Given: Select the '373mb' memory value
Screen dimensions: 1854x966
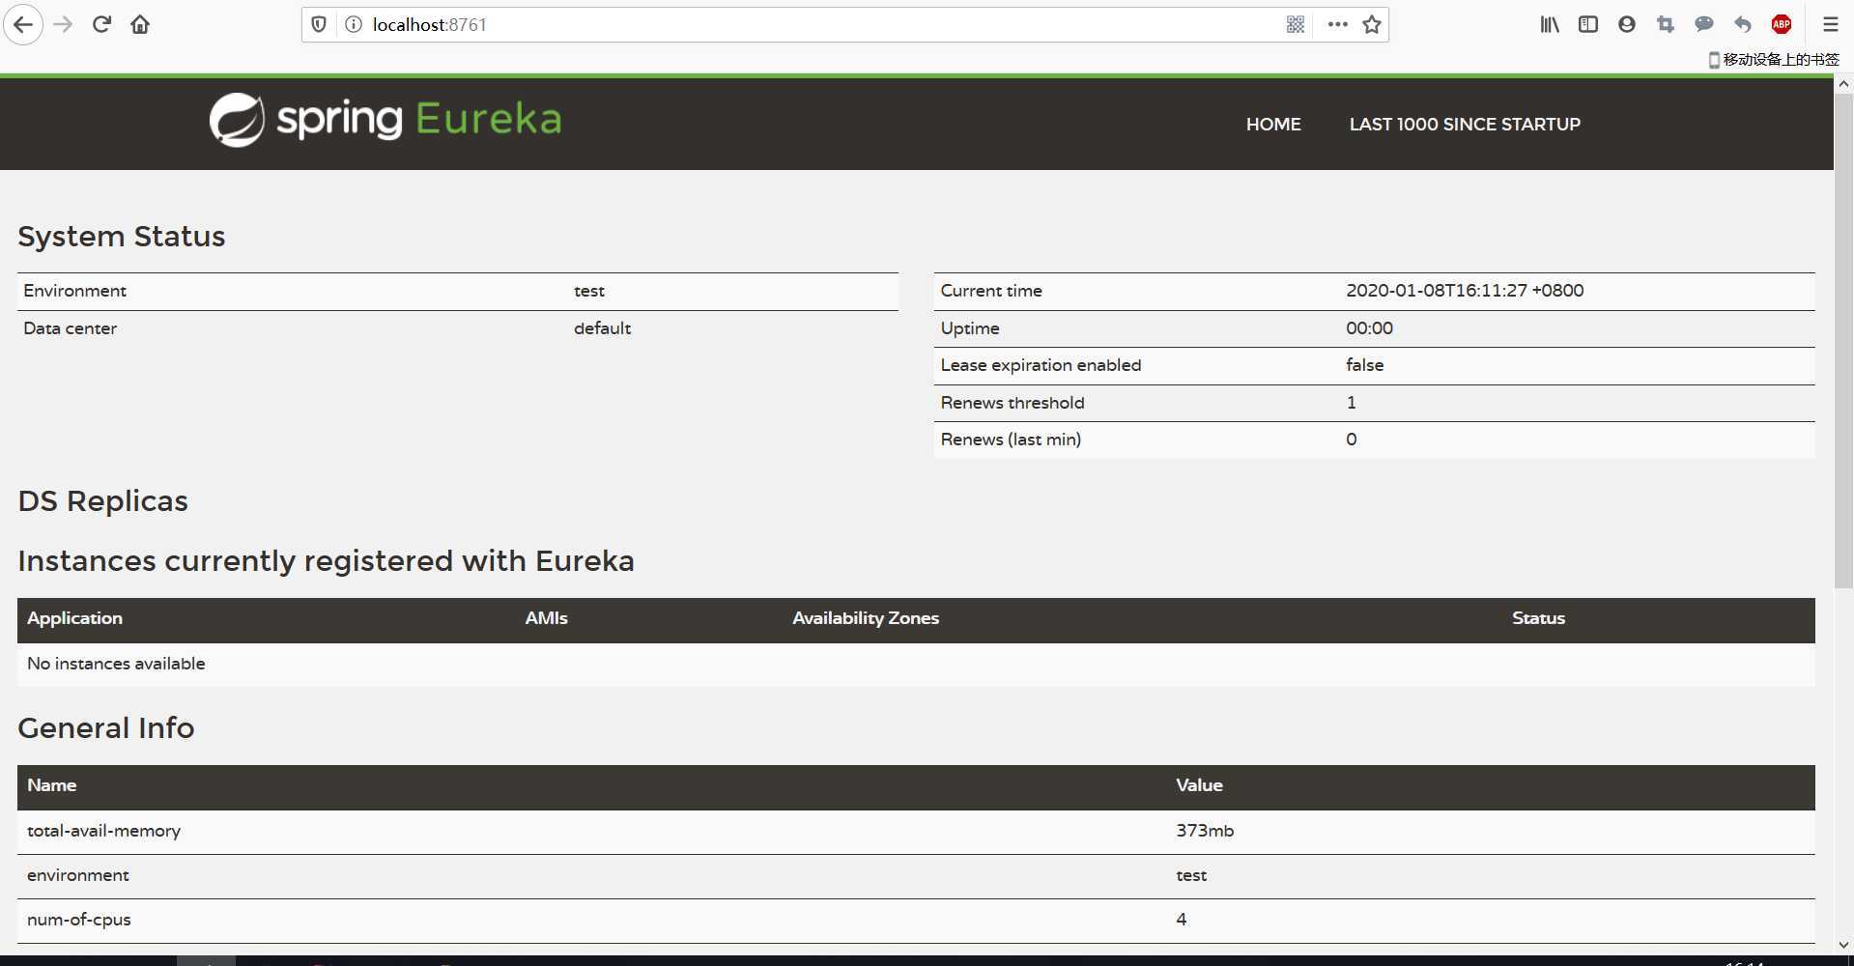Looking at the screenshot, I should (1205, 831).
